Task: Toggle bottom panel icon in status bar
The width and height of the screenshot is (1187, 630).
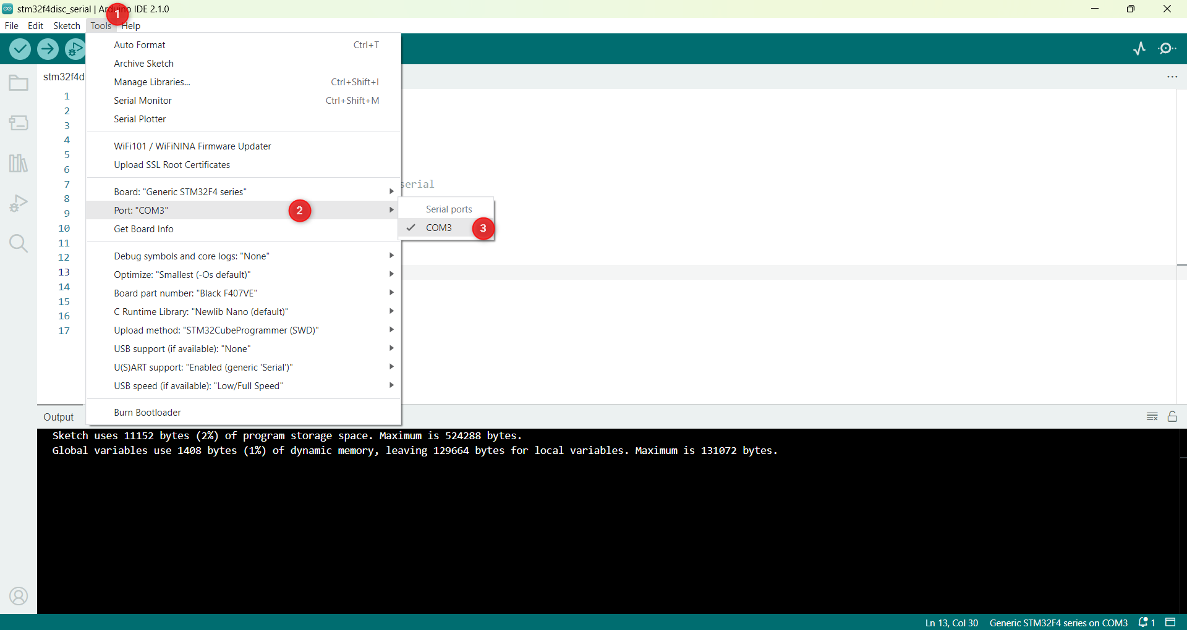Action: [x=1170, y=623]
